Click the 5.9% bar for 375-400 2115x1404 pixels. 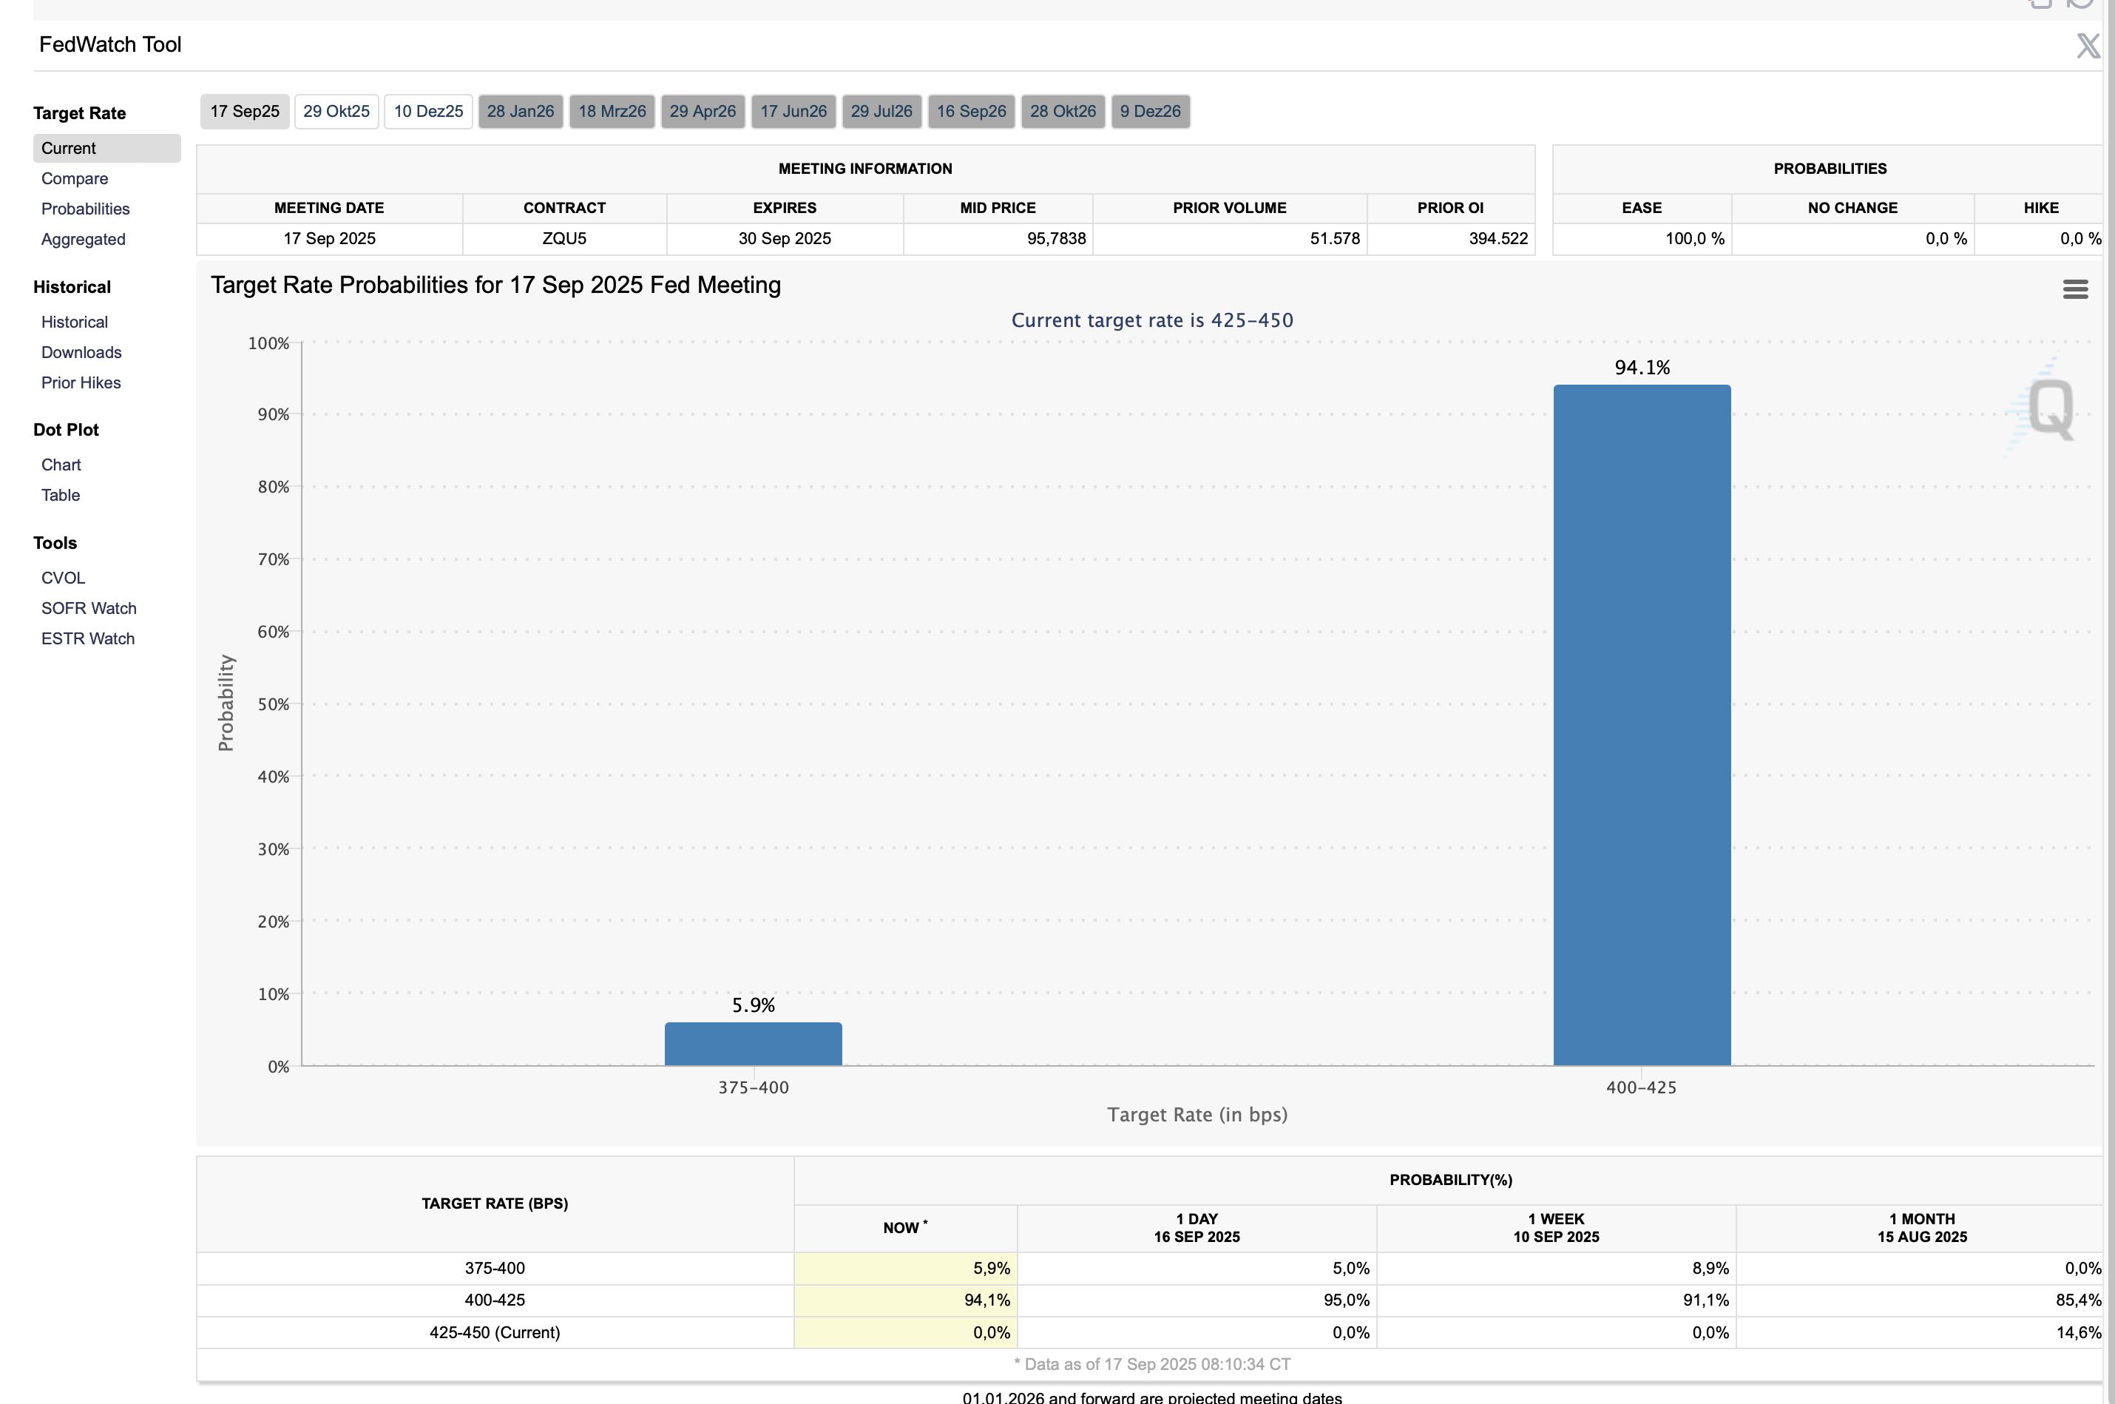point(753,1044)
